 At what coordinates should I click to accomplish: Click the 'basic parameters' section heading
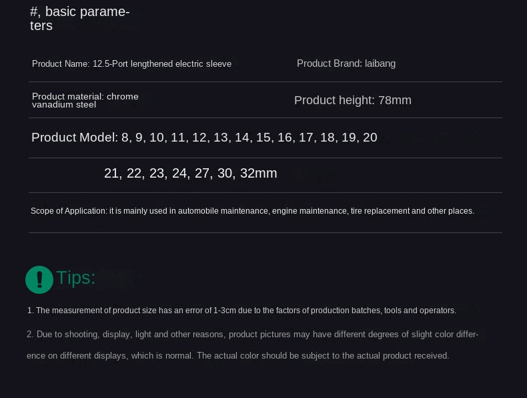click(x=79, y=19)
